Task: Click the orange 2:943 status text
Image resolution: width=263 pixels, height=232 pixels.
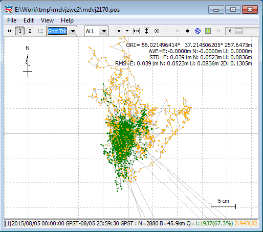Action: click(x=247, y=223)
